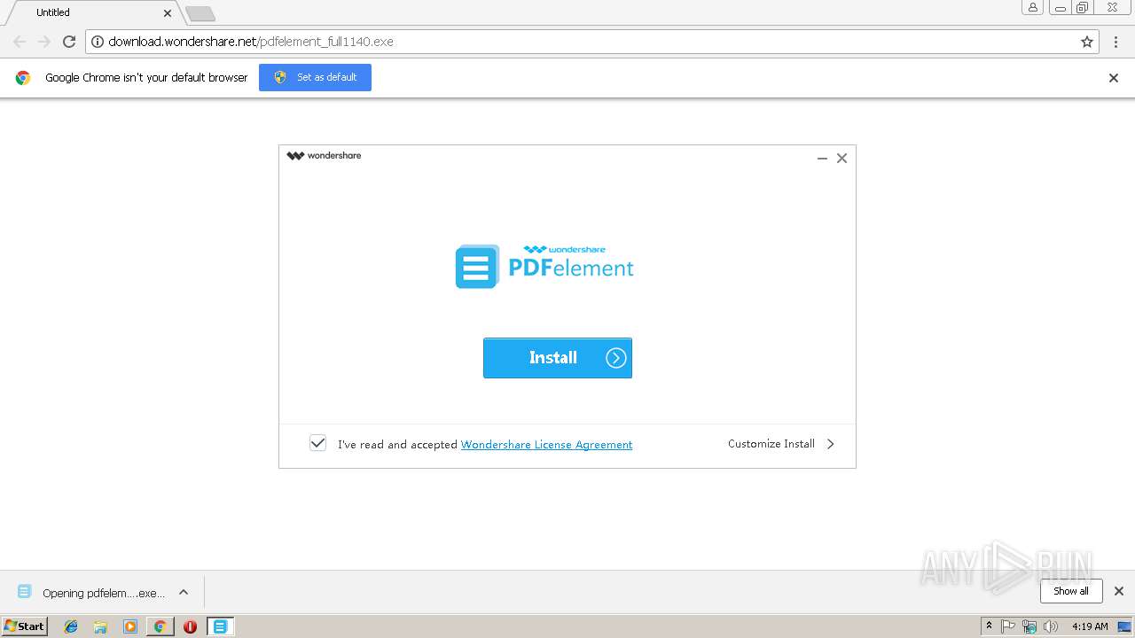
Task: Launch Internet Explorer from taskbar
Action: (x=71, y=626)
